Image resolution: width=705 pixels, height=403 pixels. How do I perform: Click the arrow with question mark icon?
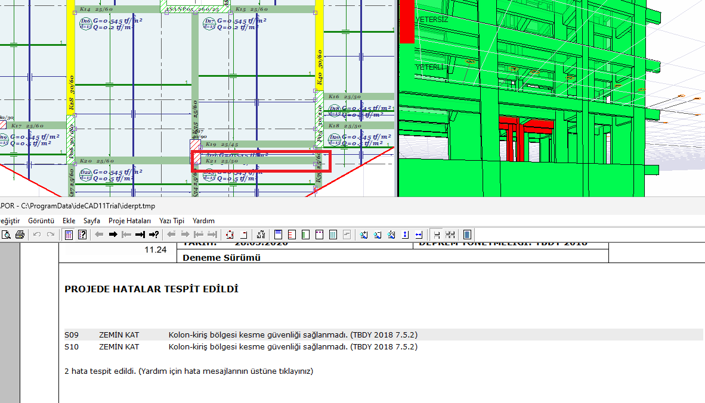tap(154, 235)
